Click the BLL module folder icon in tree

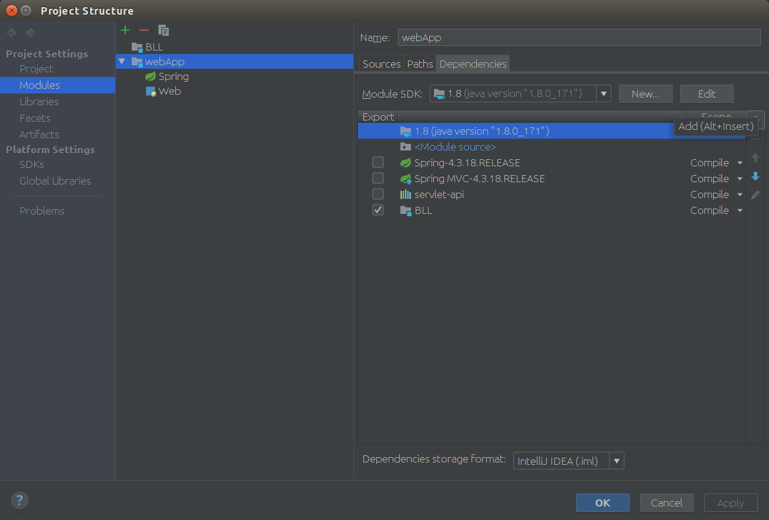pos(137,47)
